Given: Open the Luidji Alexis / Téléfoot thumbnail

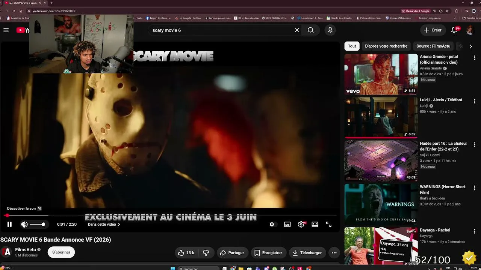Looking at the screenshot, I should click(381, 117).
